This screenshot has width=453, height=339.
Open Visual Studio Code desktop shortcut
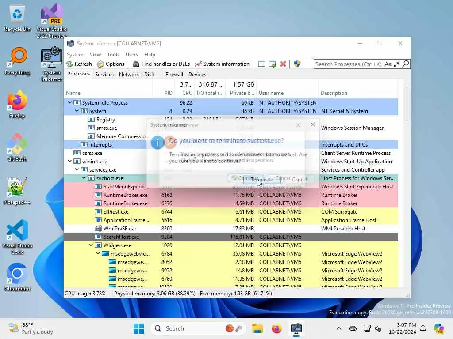(17, 237)
